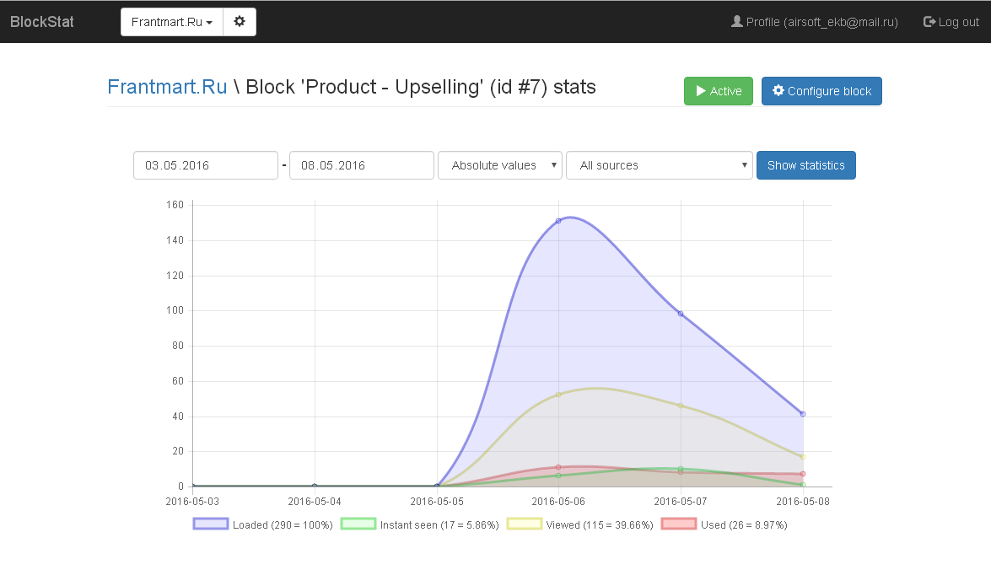
Task: Toggle the Active status button
Action: (x=718, y=91)
